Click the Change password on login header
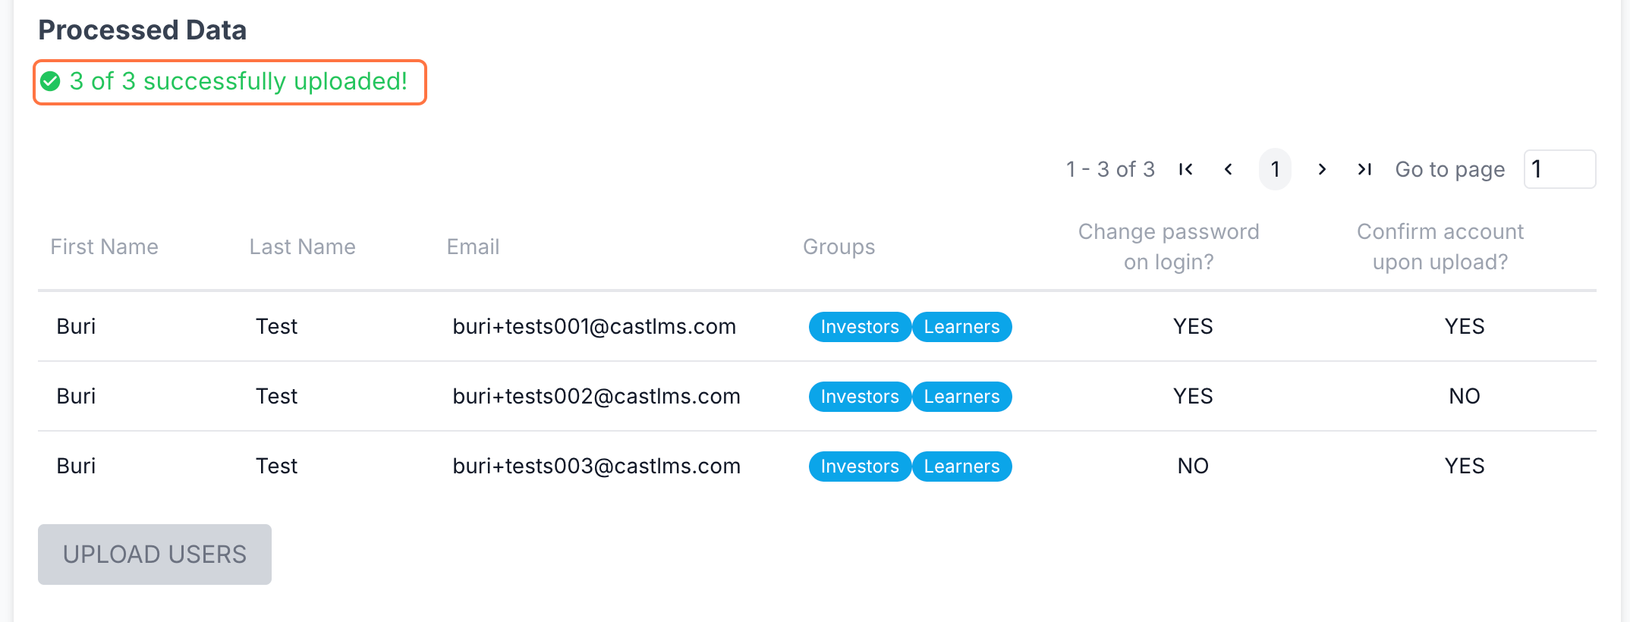This screenshot has width=1630, height=622. [x=1169, y=247]
